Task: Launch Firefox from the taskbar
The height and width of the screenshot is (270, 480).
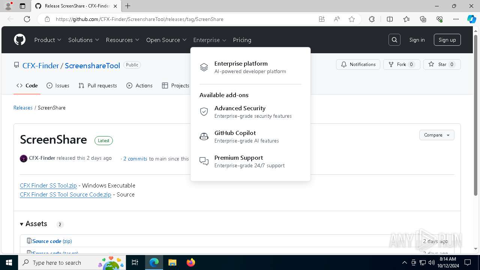Action: tap(191, 262)
